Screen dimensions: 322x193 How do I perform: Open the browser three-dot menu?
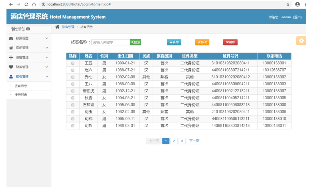[x=305, y=4]
